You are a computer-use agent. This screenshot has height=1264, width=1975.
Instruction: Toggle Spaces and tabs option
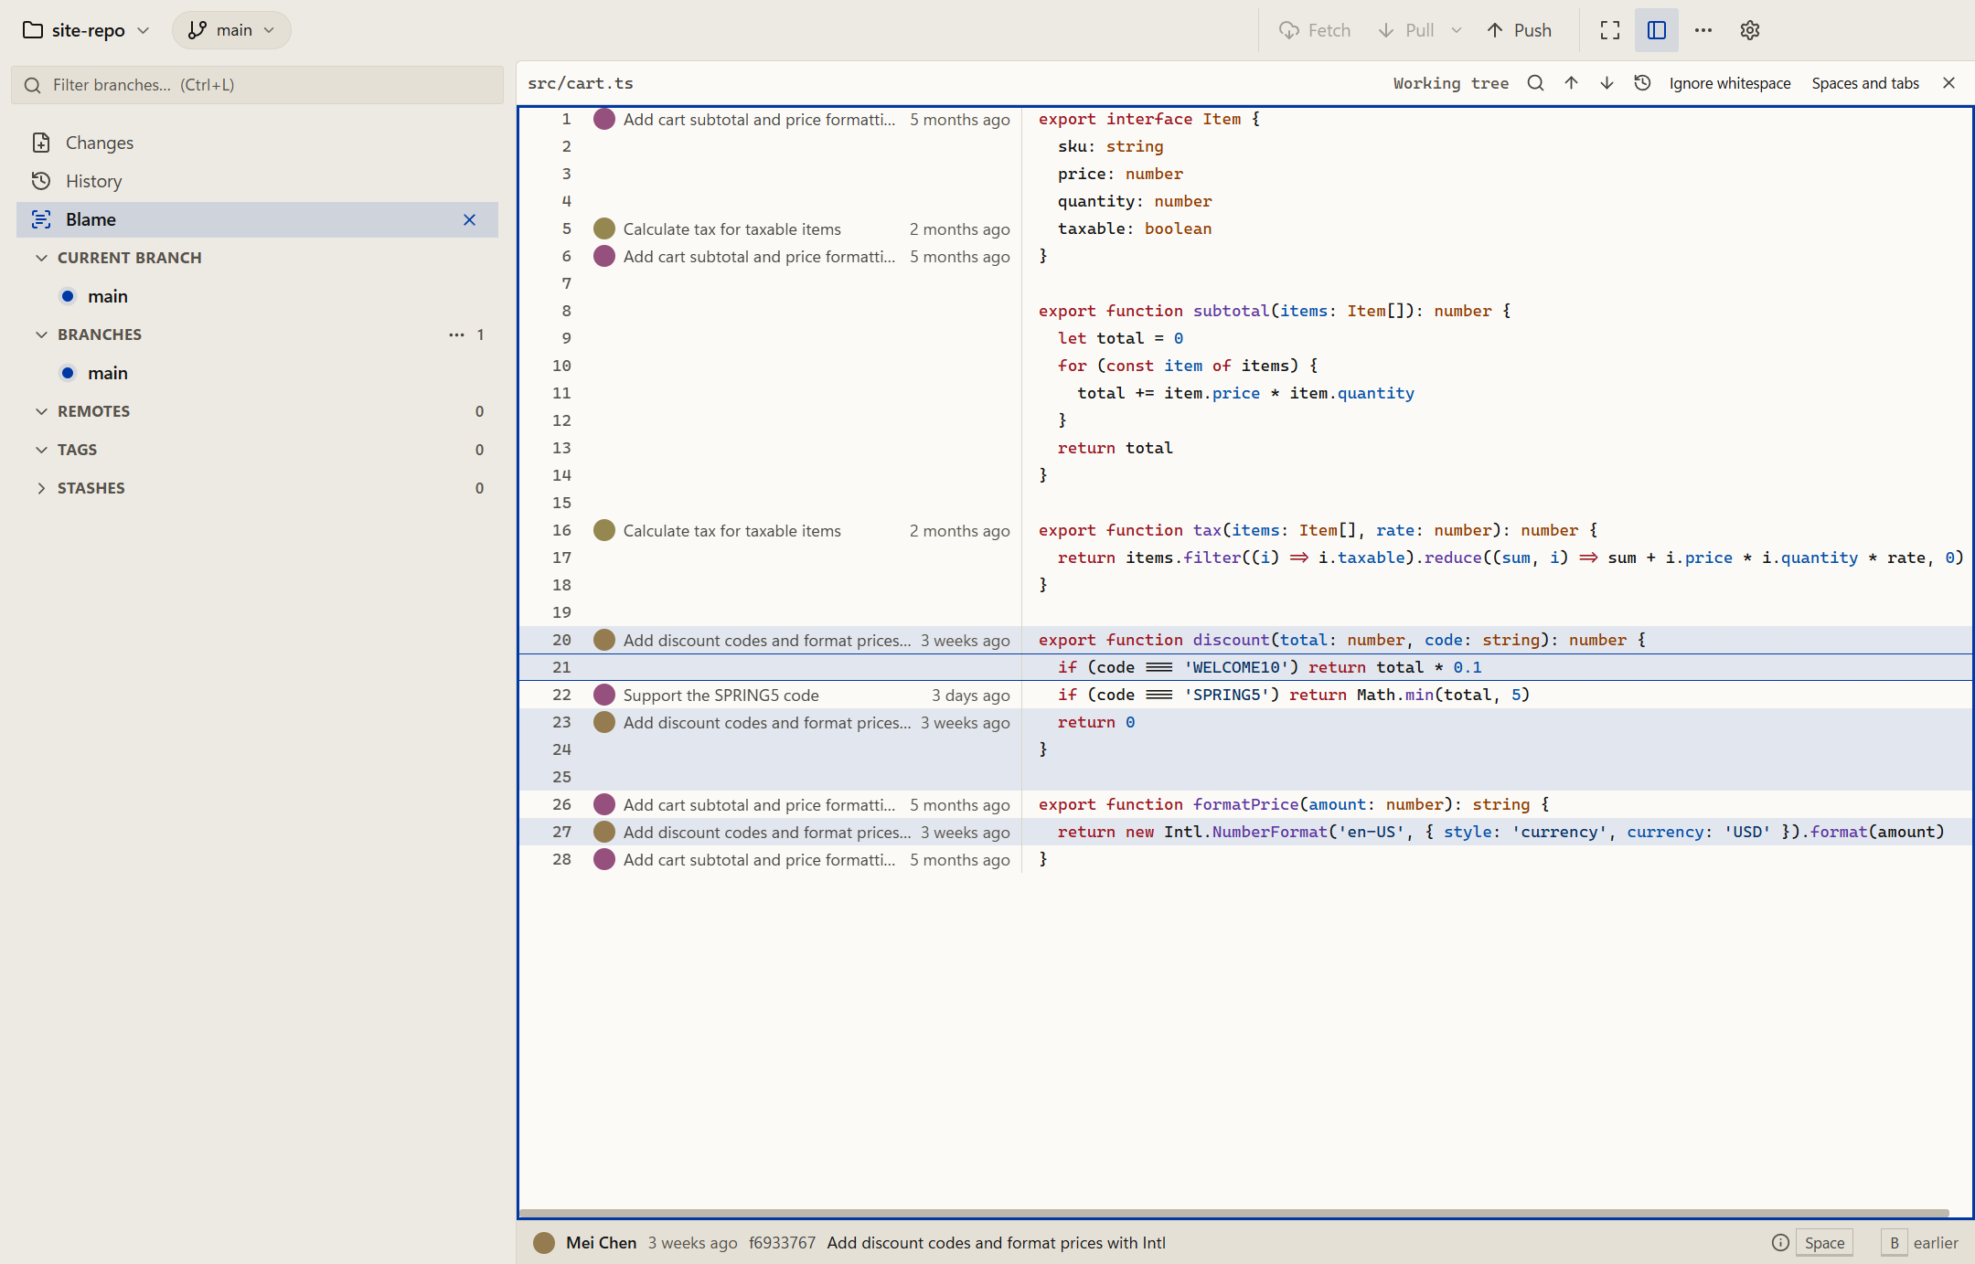pos(1865,83)
